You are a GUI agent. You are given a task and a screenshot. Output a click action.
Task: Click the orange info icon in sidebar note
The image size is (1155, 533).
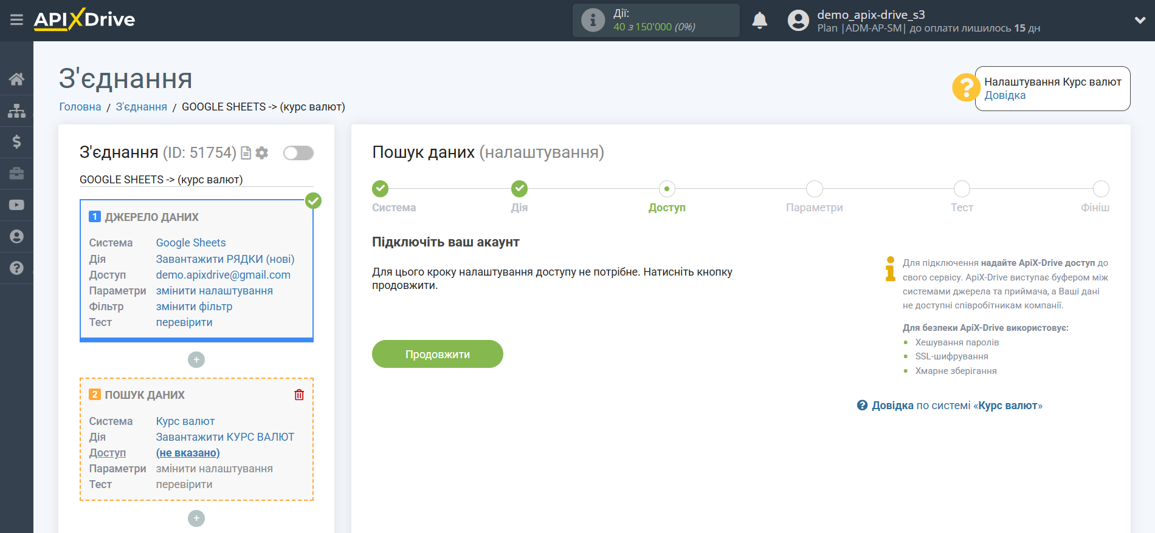click(891, 268)
